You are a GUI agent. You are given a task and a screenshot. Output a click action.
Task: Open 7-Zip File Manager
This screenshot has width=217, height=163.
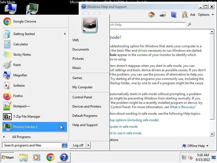(35, 117)
